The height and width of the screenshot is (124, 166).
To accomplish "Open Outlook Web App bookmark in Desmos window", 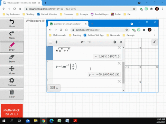I will [94, 35].
